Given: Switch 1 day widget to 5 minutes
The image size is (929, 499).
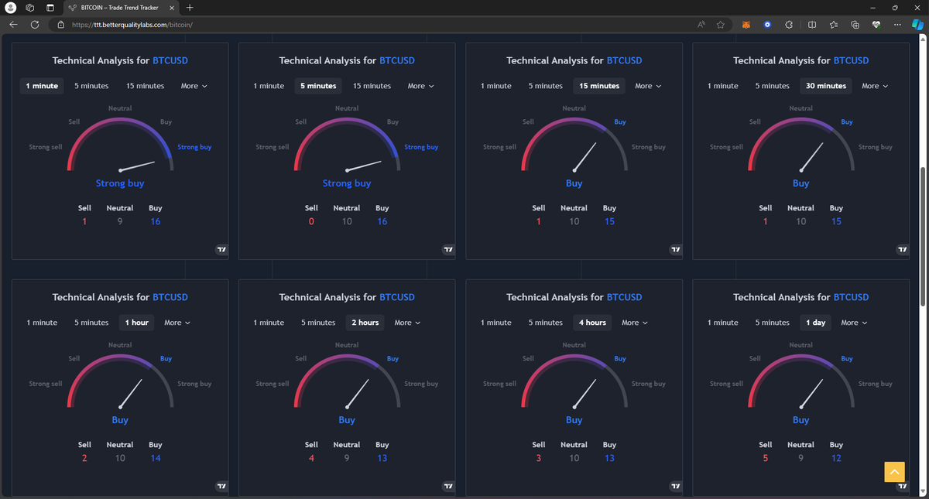Looking at the screenshot, I should coord(773,323).
